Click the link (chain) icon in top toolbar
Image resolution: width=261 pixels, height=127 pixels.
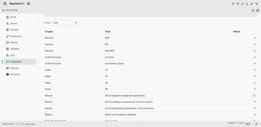[x=233, y=4]
